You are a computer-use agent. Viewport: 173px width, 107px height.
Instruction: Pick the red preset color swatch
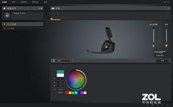tap(67, 93)
